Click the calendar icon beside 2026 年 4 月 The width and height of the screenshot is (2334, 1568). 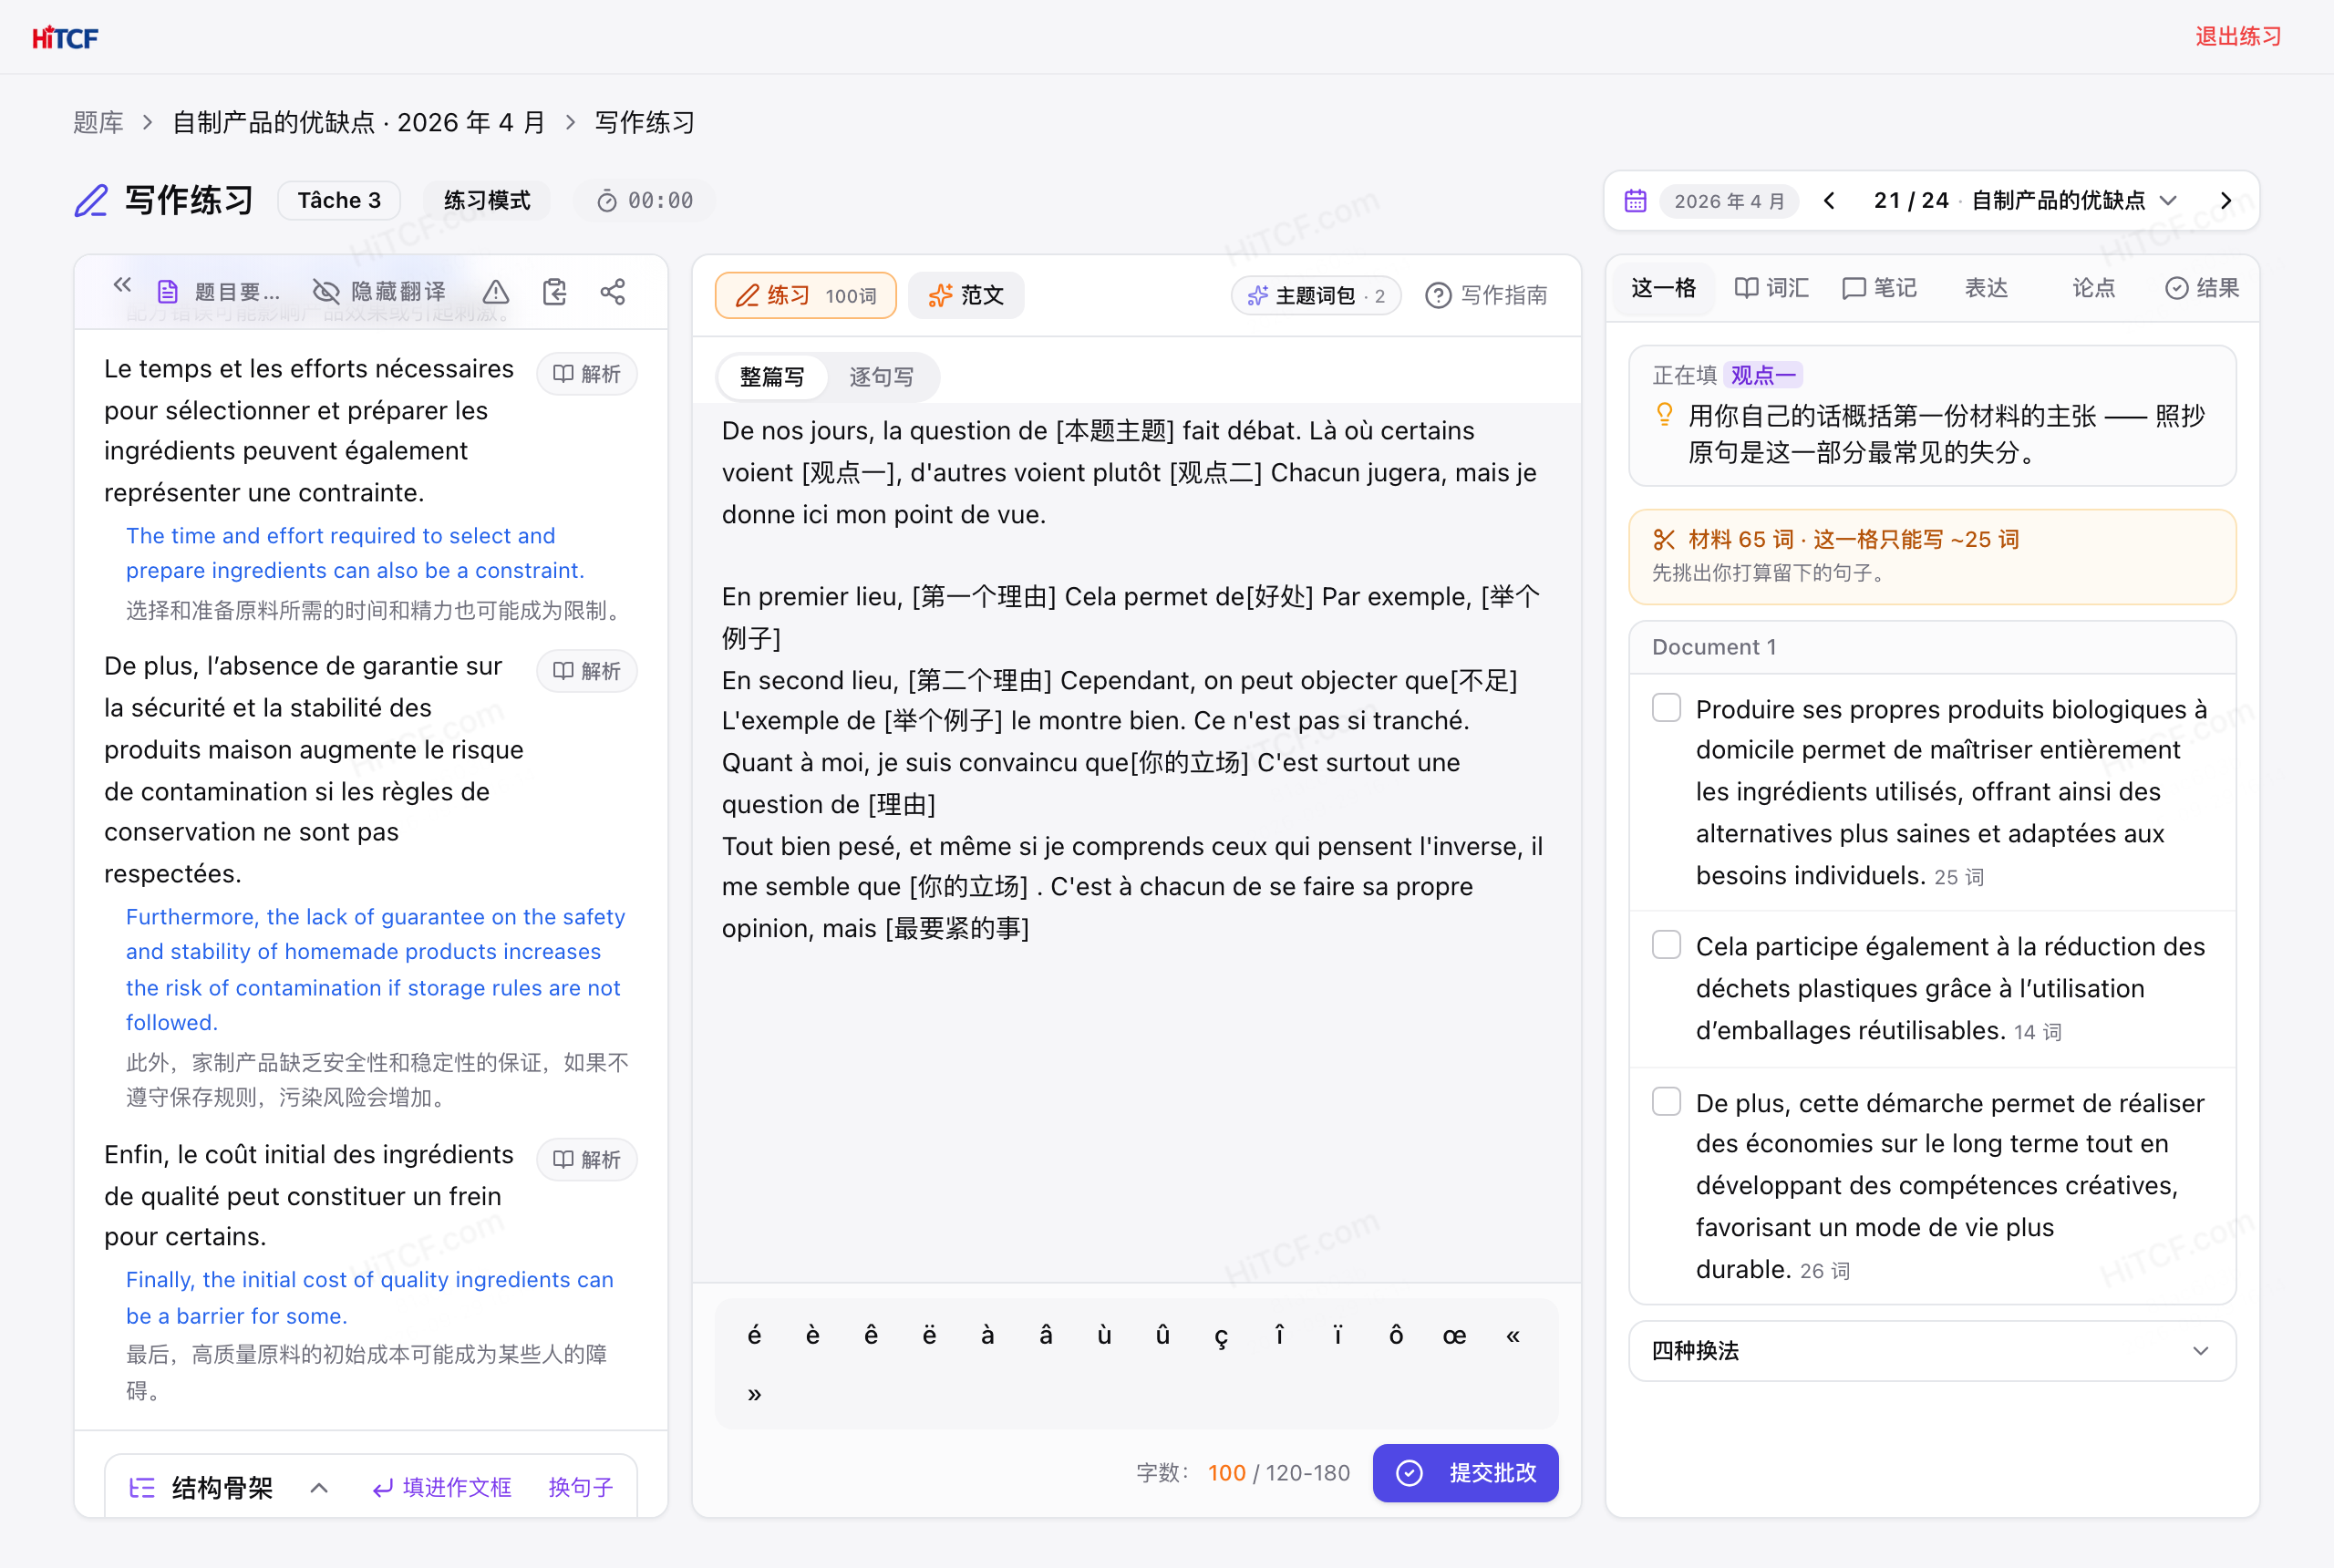pos(1635,201)
